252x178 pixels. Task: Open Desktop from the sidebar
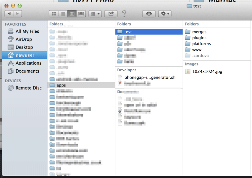[x=24, y=47]
